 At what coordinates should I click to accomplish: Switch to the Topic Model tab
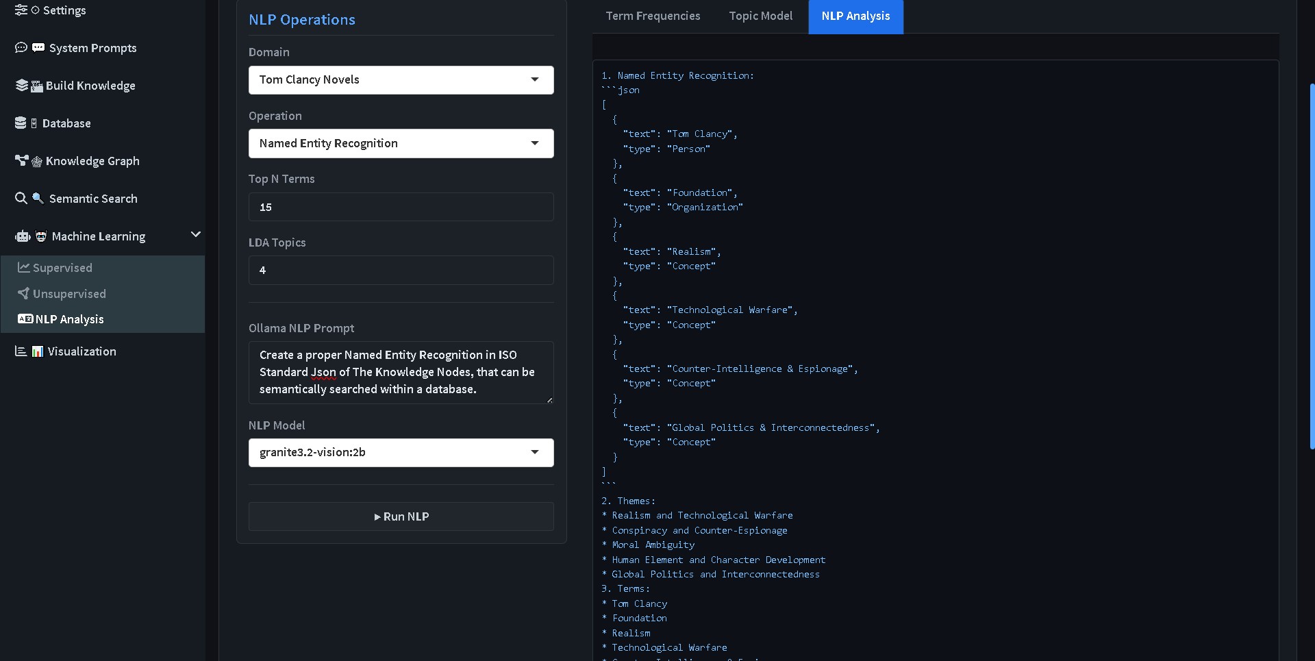(761, 16)
